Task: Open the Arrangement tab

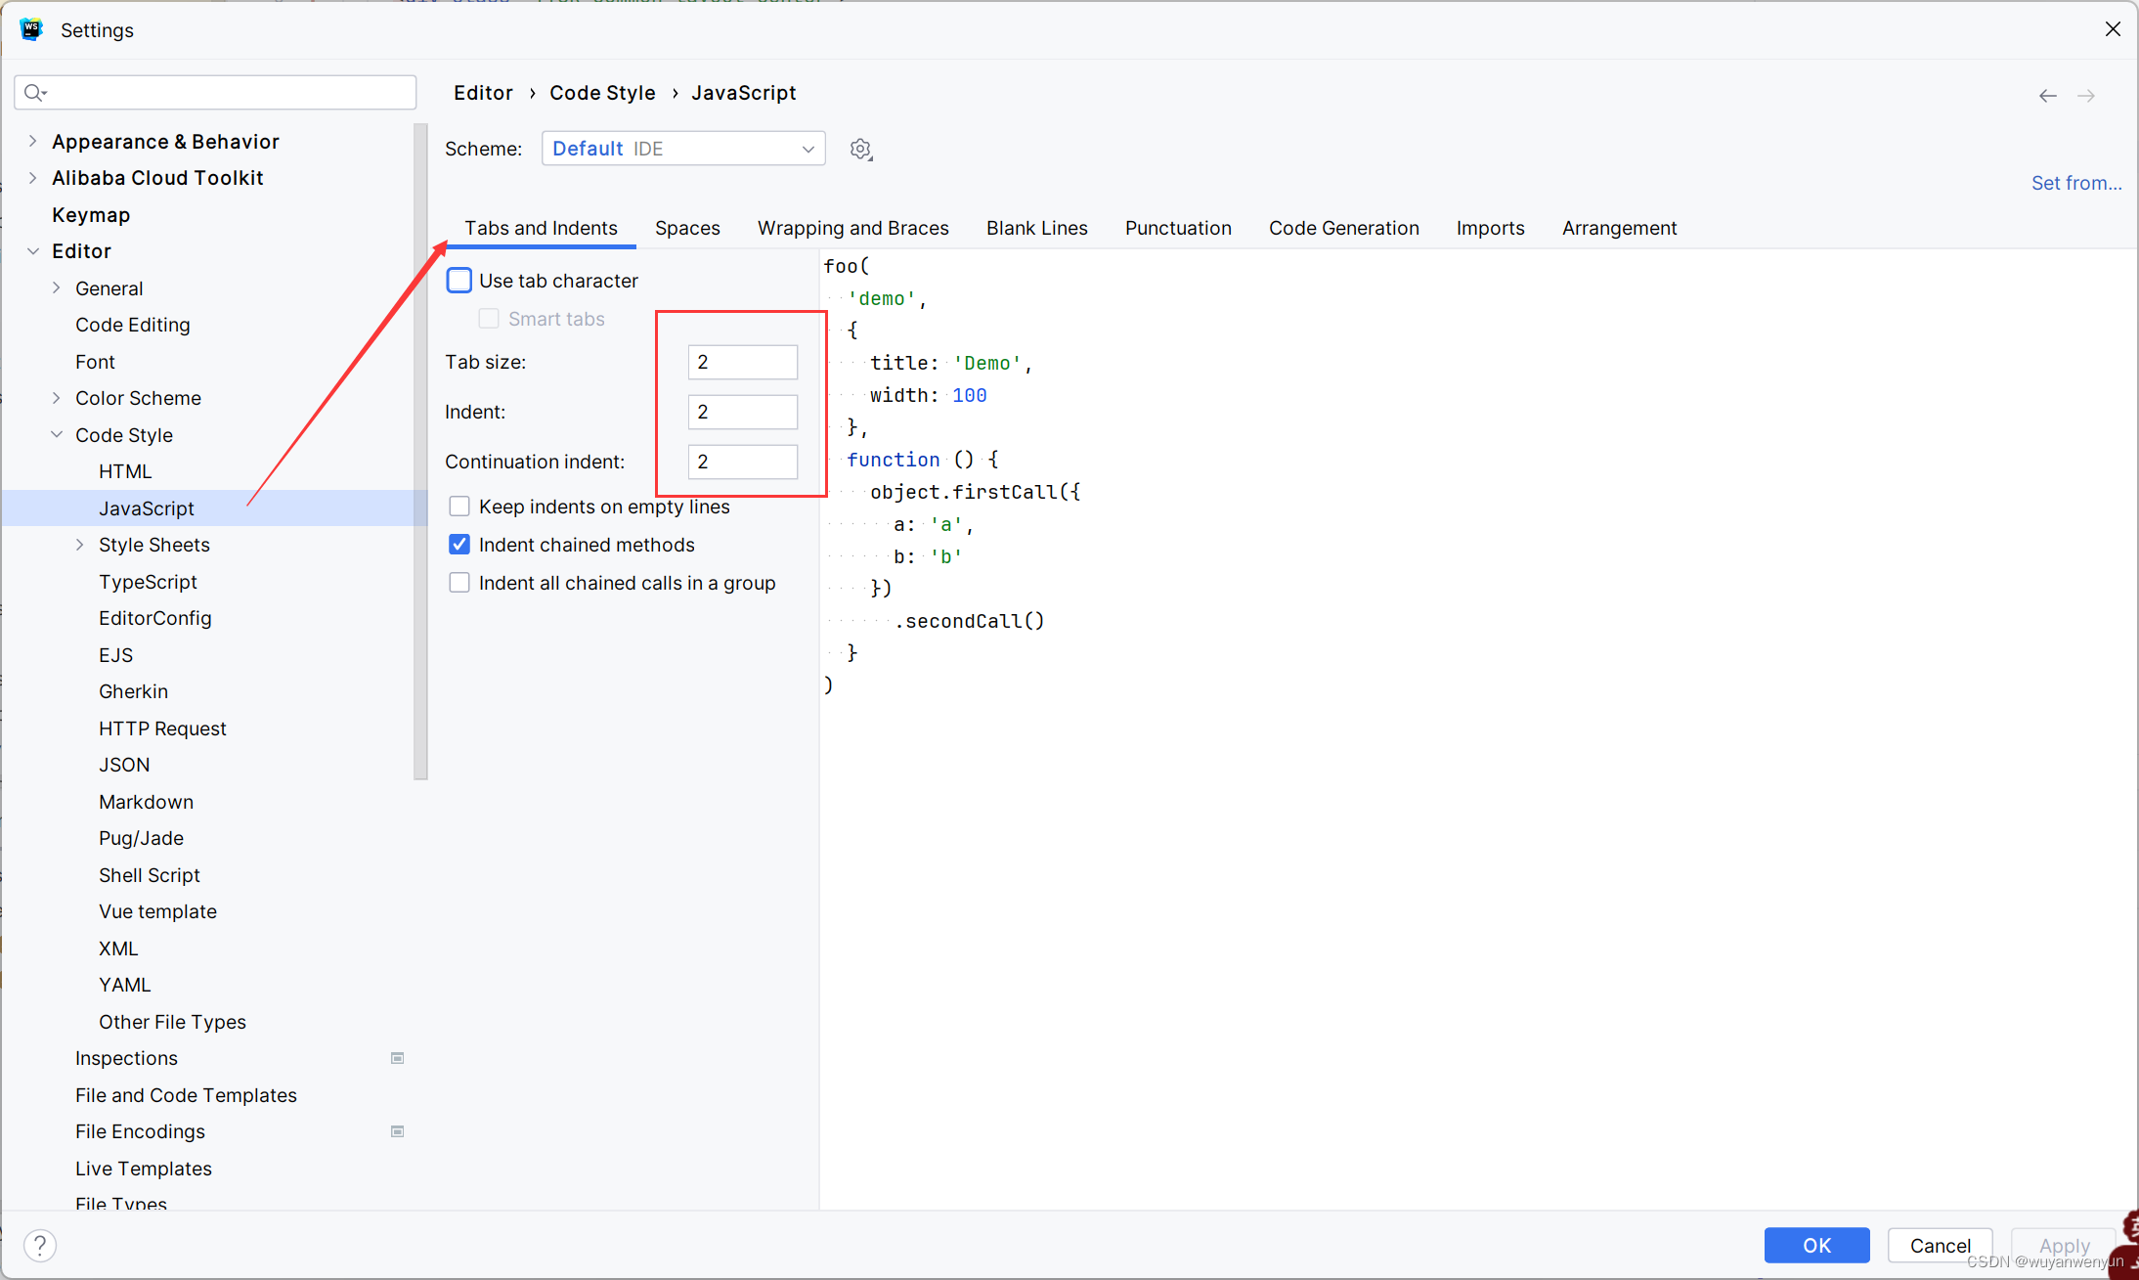Action: pos(1619,228)
